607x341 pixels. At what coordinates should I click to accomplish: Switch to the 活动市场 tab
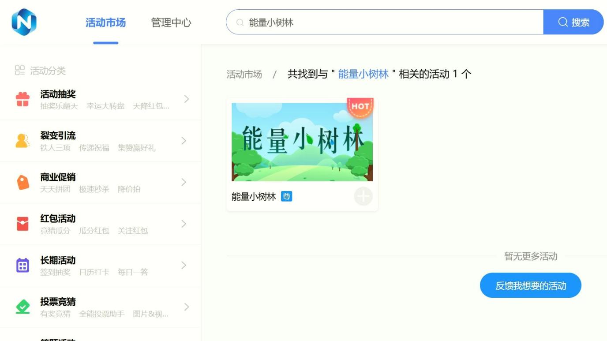pyautogui.click(x=105, y=22)
